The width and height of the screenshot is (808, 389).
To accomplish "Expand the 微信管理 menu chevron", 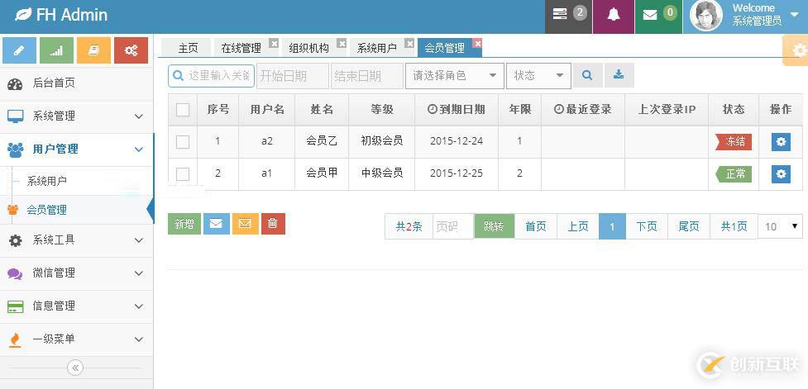I will pos(139,273).
